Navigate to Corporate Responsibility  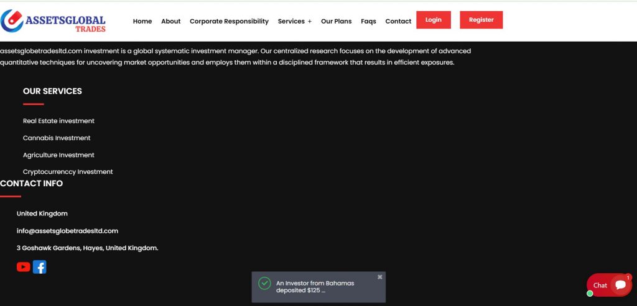point(229,21)
